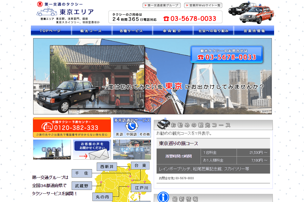This screenshot has height=202, width=304.
Task: Select the 台東 office on the map
Action: point(140,166)
